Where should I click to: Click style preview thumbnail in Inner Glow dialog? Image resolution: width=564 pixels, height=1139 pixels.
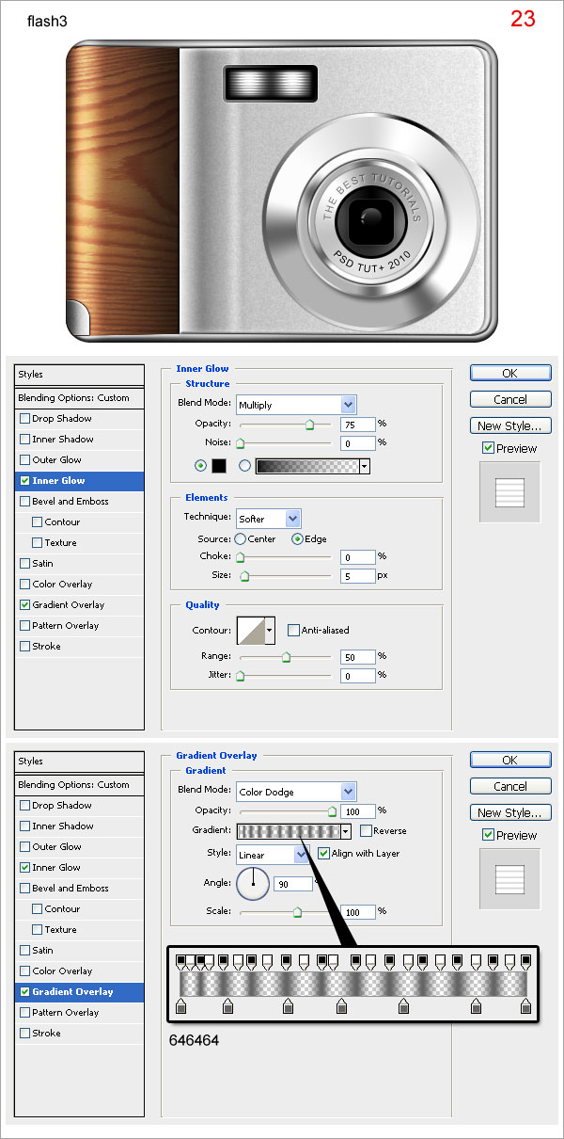(x=509, y=492)
